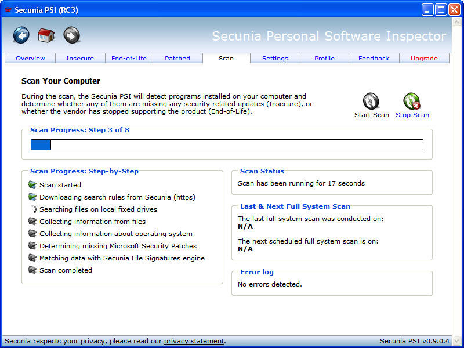Go to the Patched tab
This screenshot has height=348, width=464.
177,59
